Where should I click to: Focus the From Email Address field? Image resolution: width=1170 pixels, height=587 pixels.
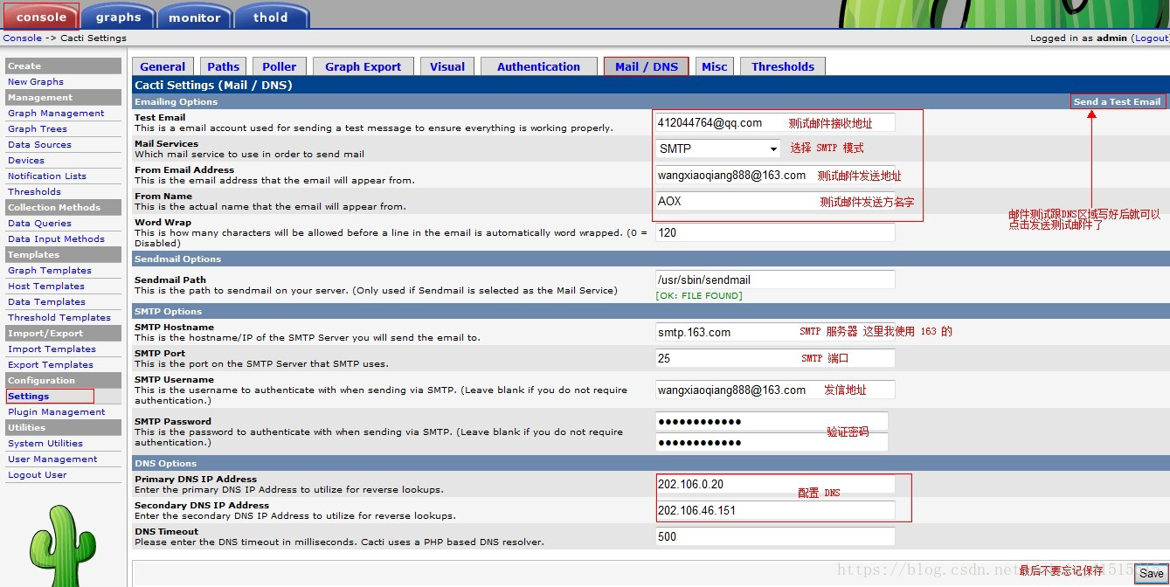tap(775, 176)
